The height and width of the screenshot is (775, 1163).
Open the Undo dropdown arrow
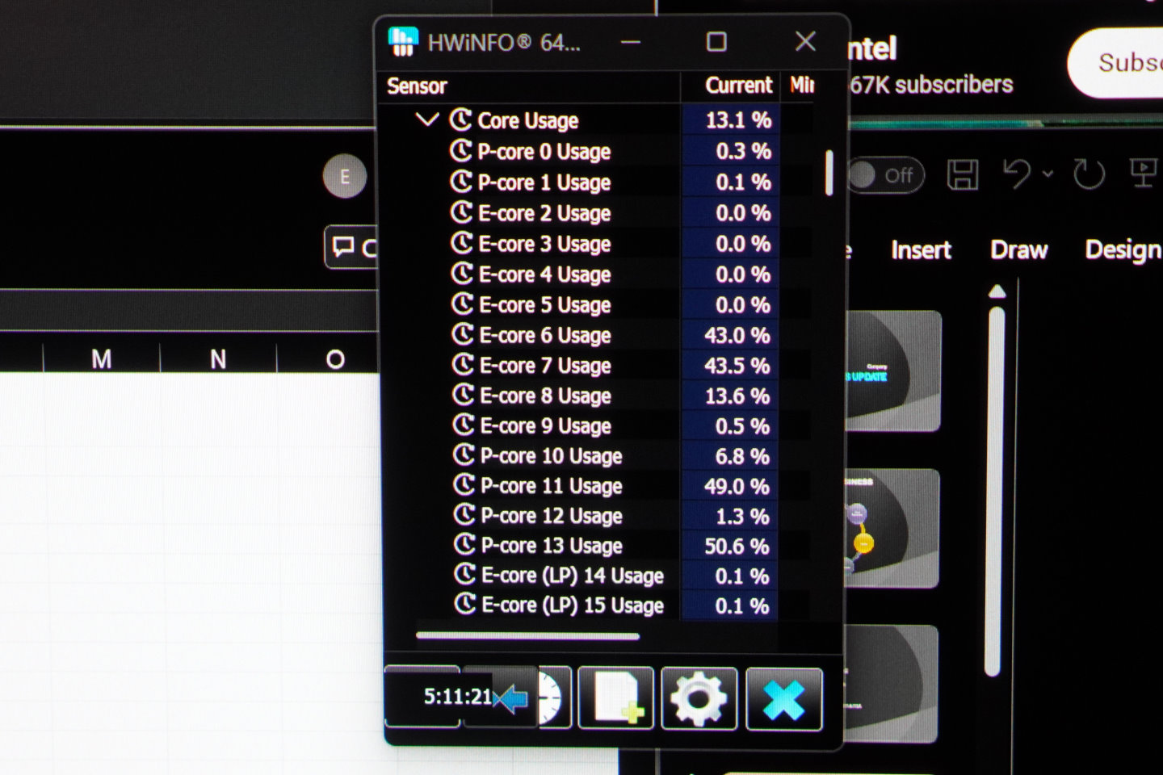[1048, 174]
